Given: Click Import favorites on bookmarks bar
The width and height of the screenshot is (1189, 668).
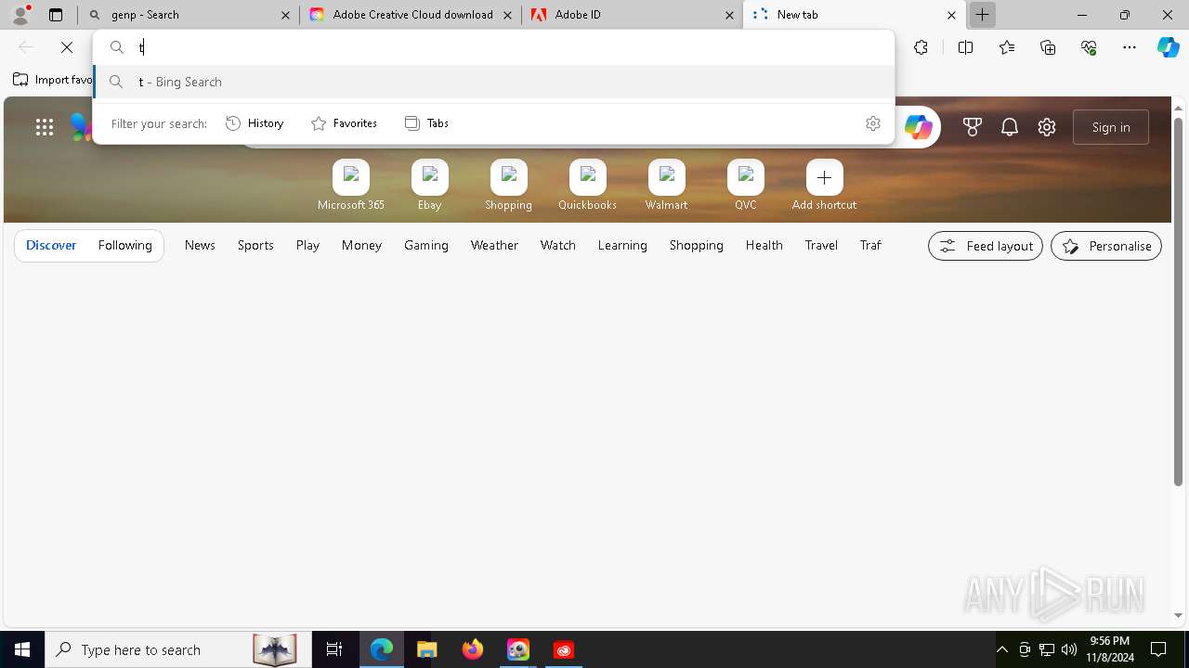Looking at the screenshot, I should [x=53, y=80].
